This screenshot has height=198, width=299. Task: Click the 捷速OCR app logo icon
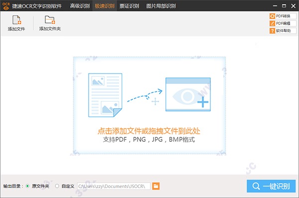click(x=6, y=6)
